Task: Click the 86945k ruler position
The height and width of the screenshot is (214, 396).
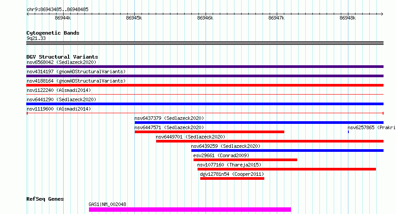Action: [x=134, y=18]
